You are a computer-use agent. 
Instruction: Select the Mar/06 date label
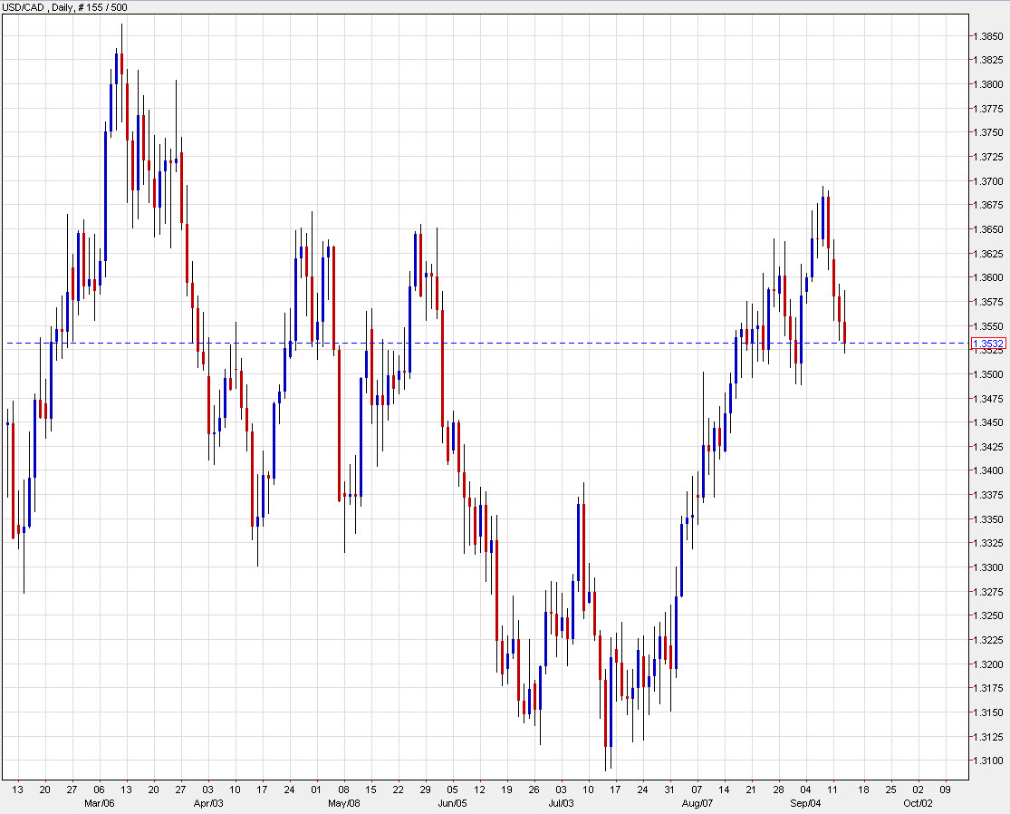pyautogui.click(x=98, y=803)
